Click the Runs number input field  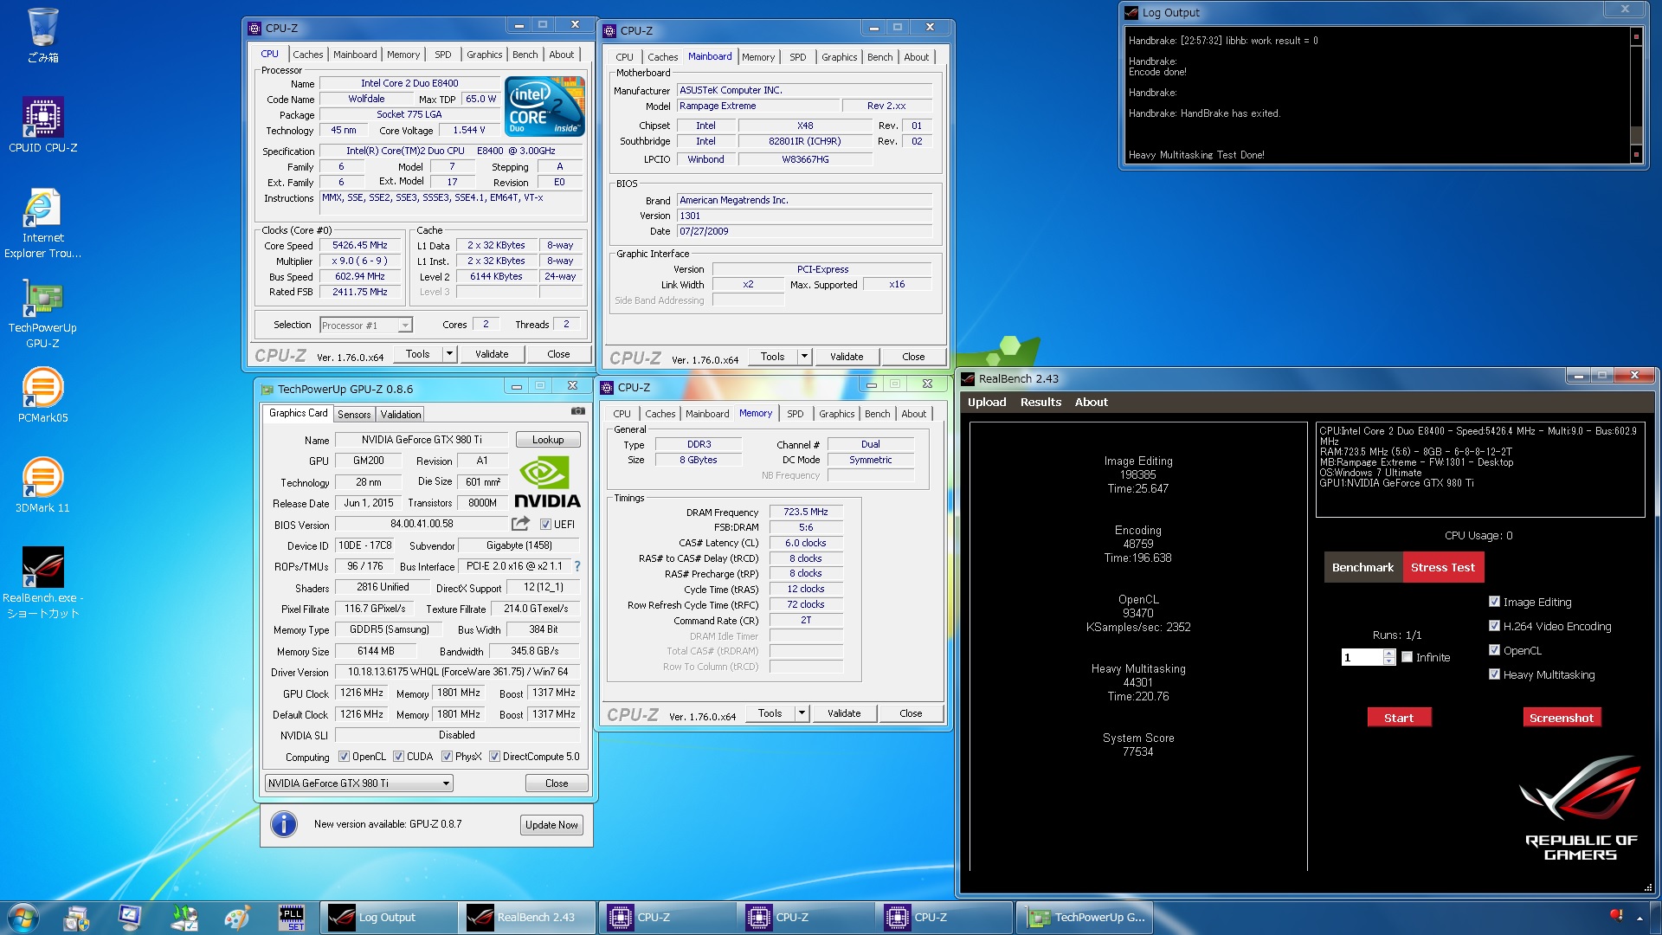(x=1362, y=657)
